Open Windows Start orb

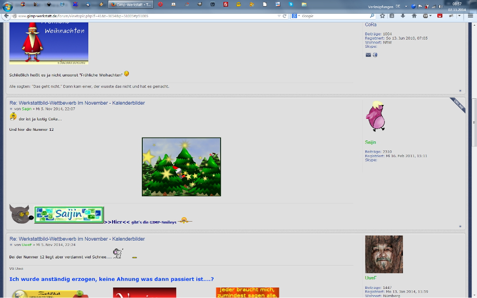pos(8,6)
